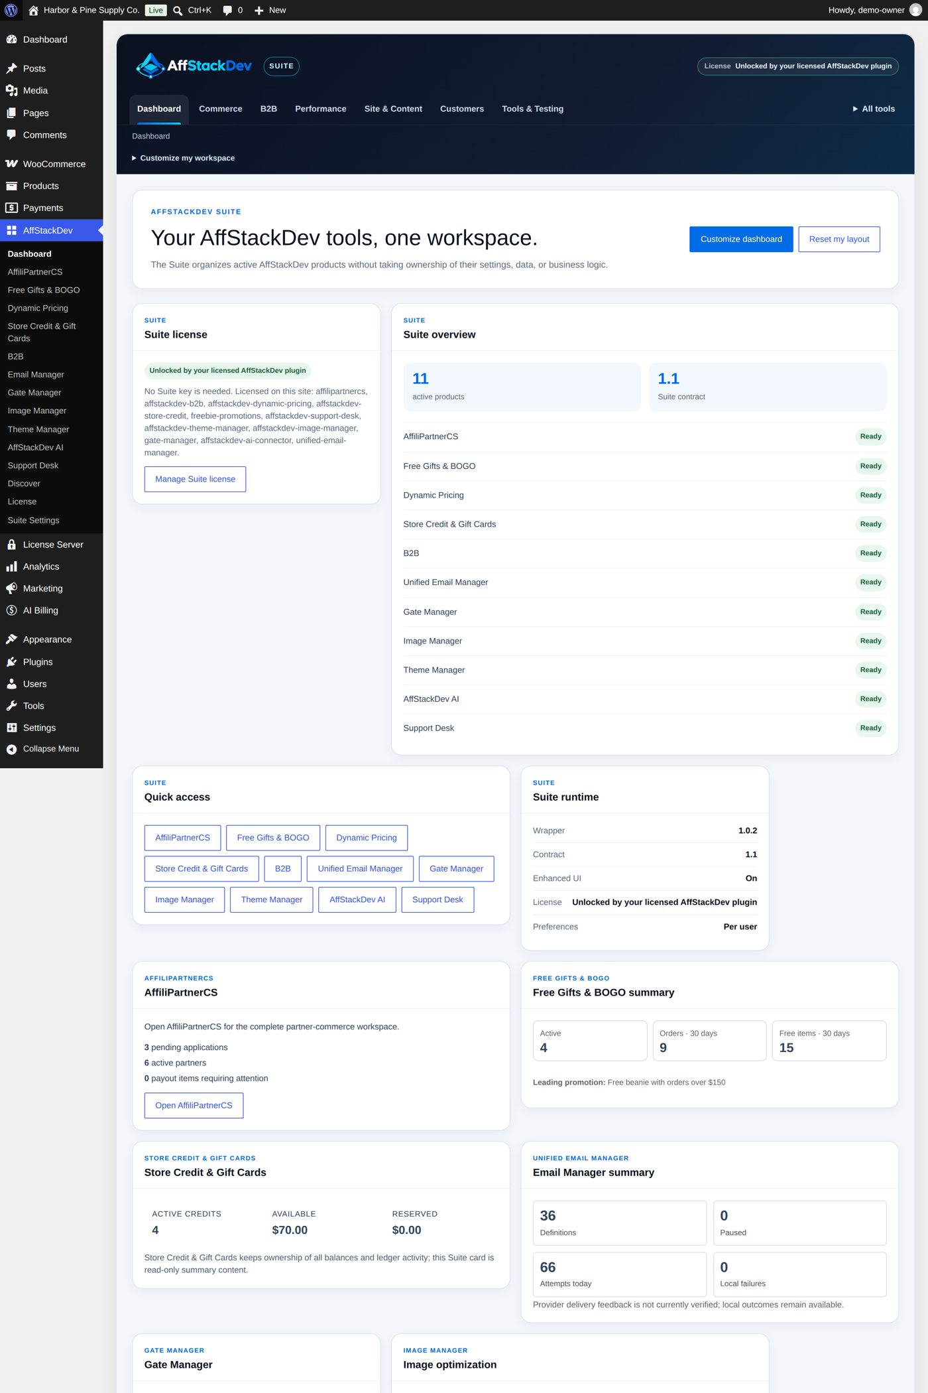
Task: Switch to the Commerce tab
Action: point(221,109)
